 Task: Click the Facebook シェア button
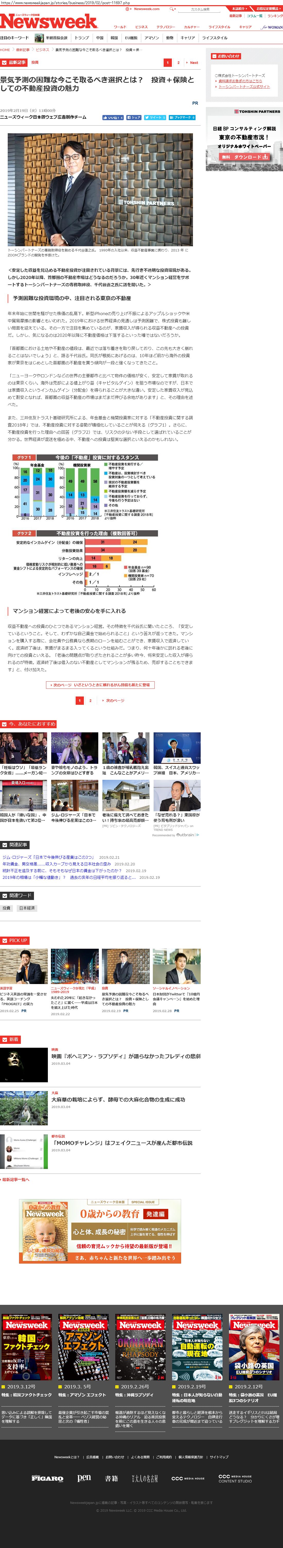point(134,118)
